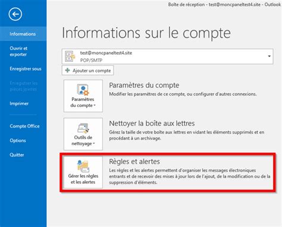Click Quitter to exit Outlook
282x227 pixels.
tap(17, 155)
